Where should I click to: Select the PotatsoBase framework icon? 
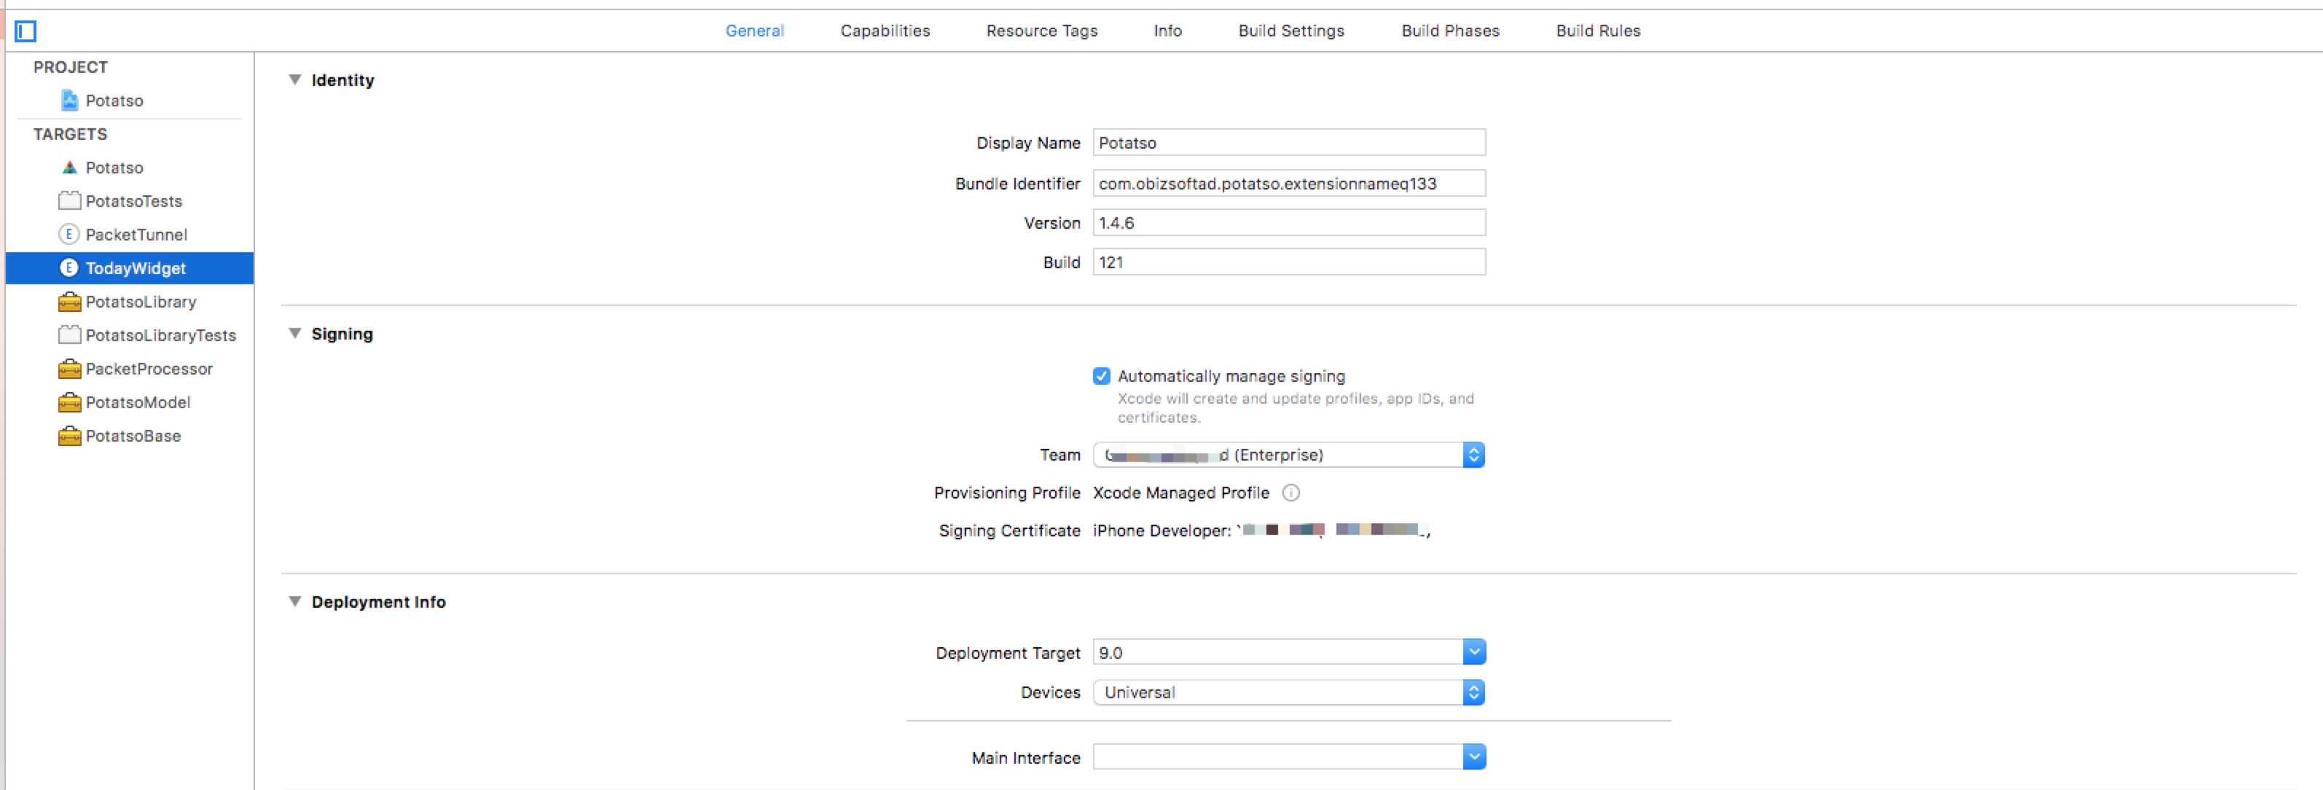tap(69, 437)
